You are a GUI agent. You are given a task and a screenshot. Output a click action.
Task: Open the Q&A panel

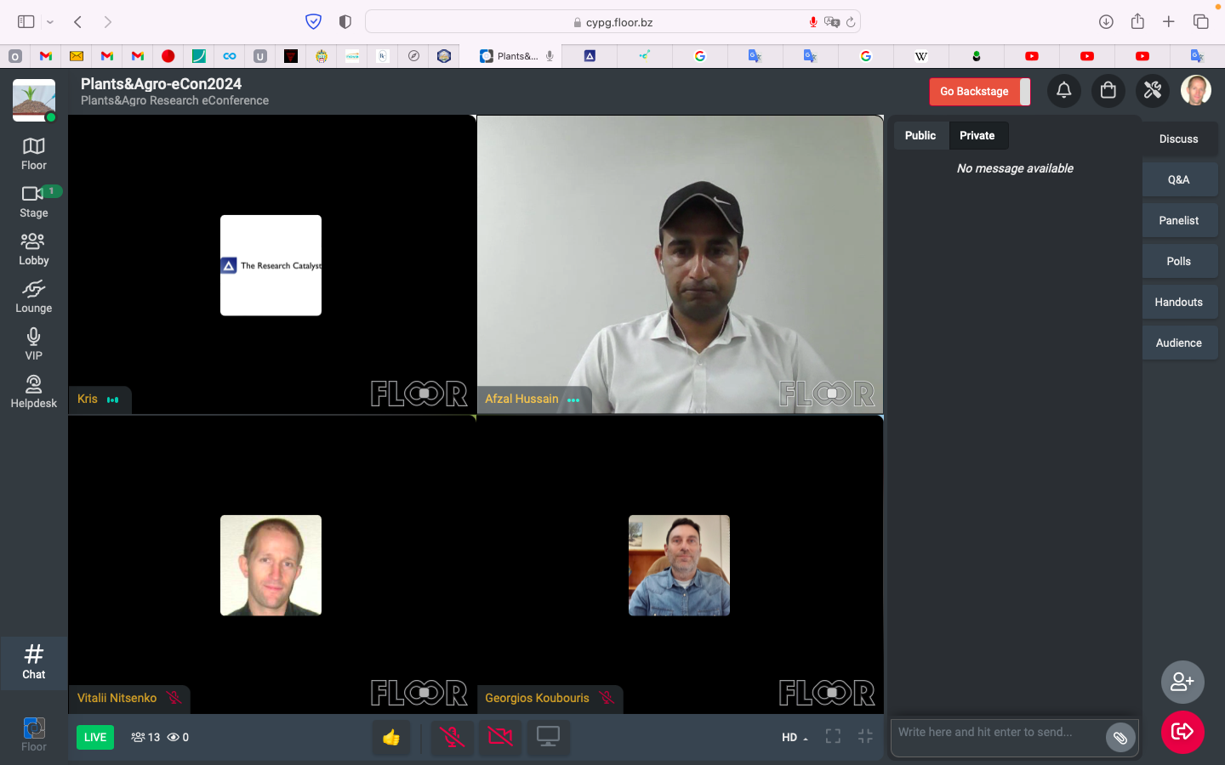(x=1179, y=179)
